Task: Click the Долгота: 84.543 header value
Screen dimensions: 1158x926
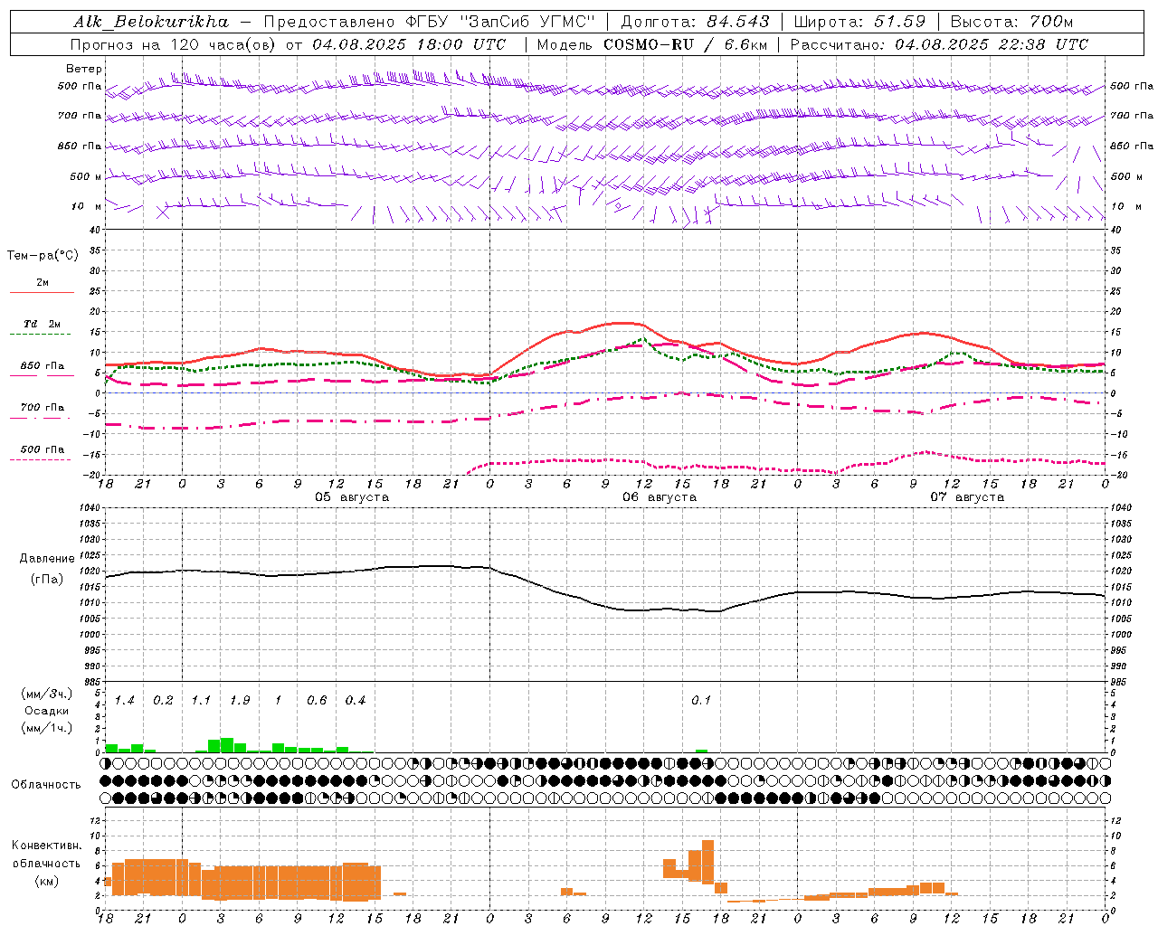Action: (x=696, y=22)
